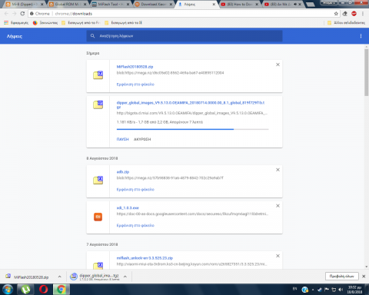Click the speaker volume icon in system tray
This screenshot has height=295, width=369.
click(341, 290)
